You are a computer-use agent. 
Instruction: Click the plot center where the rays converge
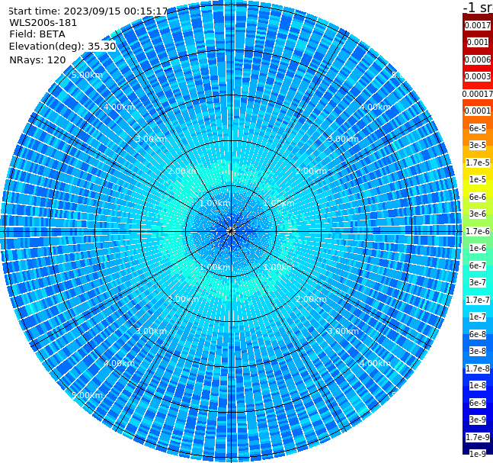(231, 231)
